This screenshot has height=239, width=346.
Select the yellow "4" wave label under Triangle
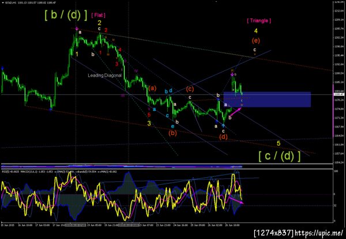(x=255, y=31)
